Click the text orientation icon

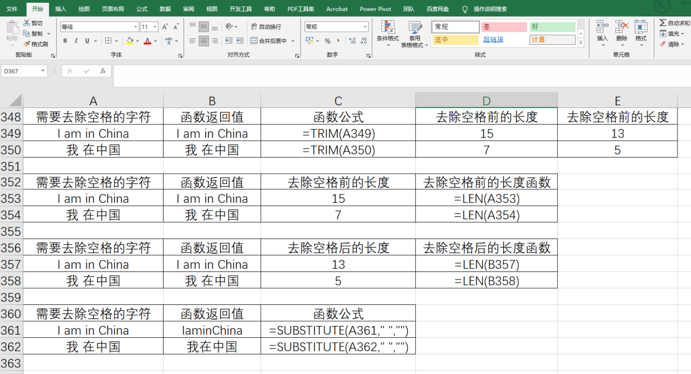click(x=229, y=26)
